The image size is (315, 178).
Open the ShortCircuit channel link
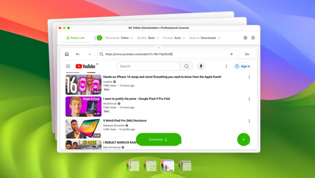110,104
